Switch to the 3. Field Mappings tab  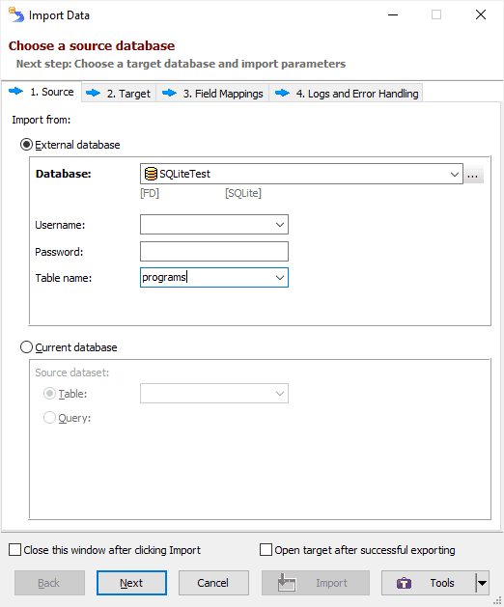pyautogui.click(x=212, y=94)
